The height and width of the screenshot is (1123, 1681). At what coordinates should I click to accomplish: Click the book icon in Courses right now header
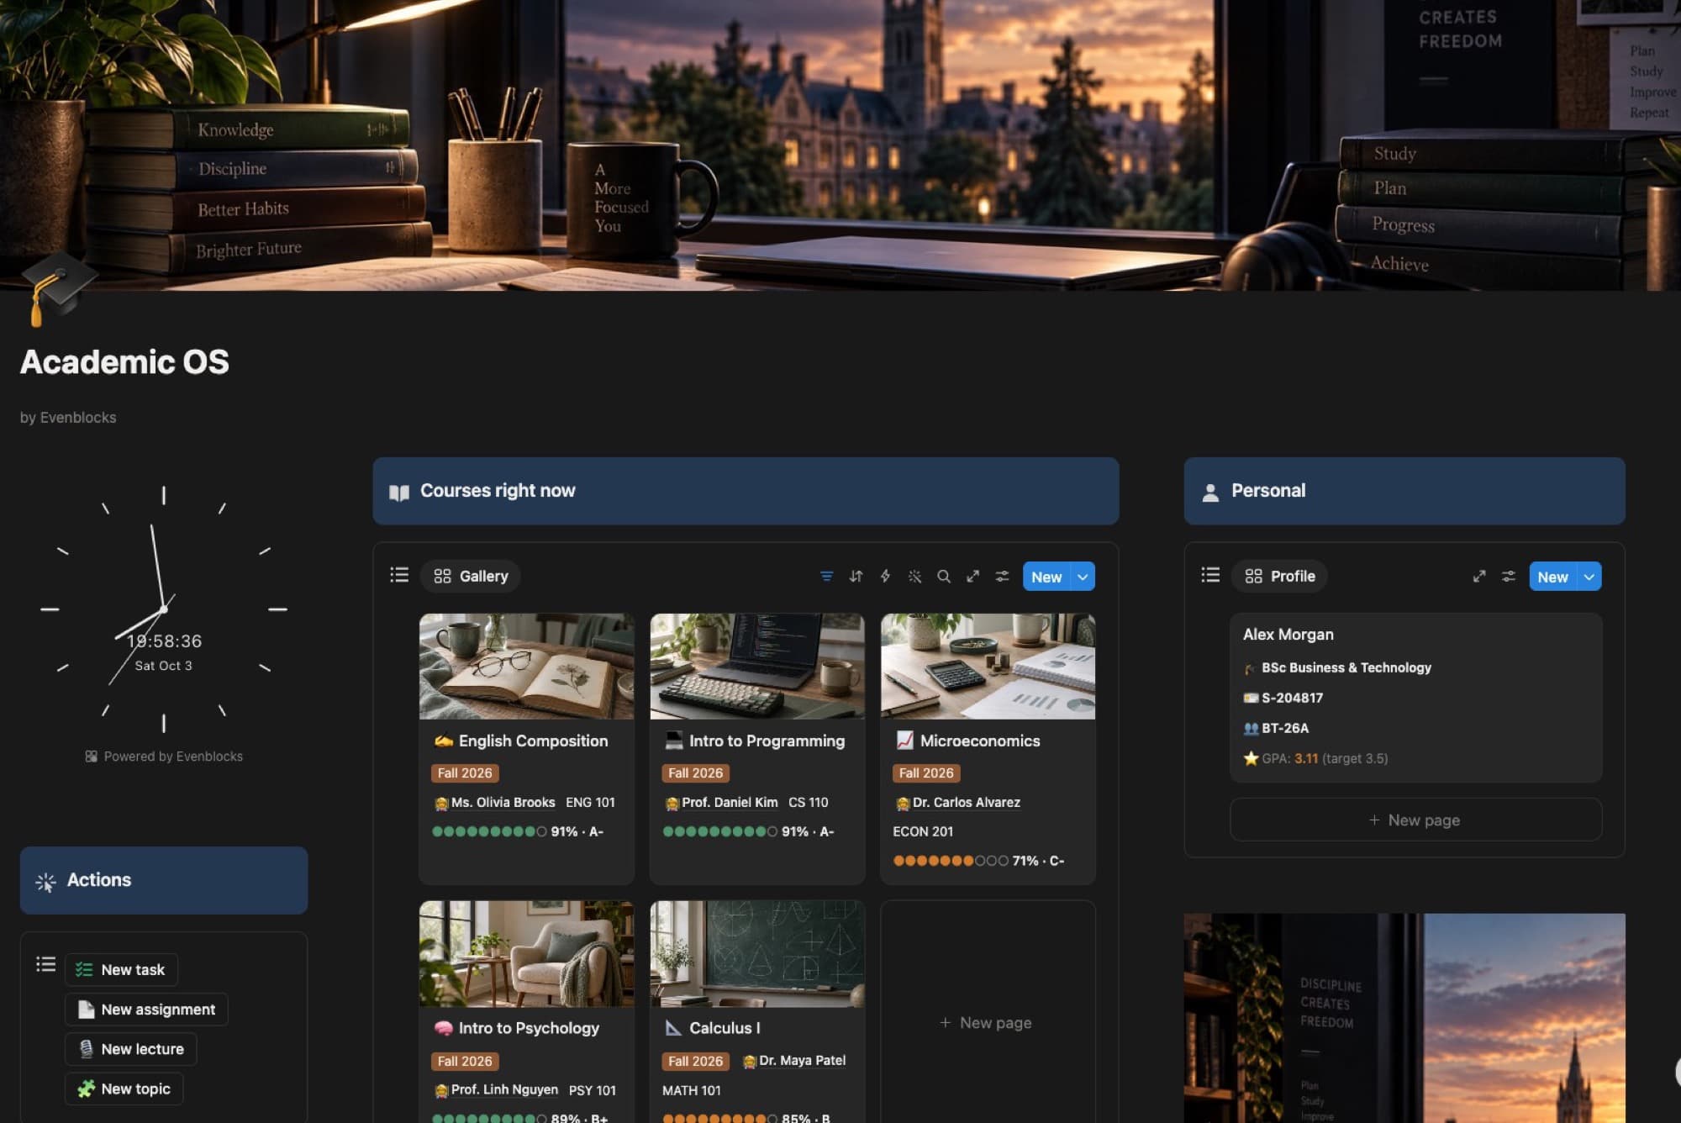pyautogui.click(x=399, y=493)
